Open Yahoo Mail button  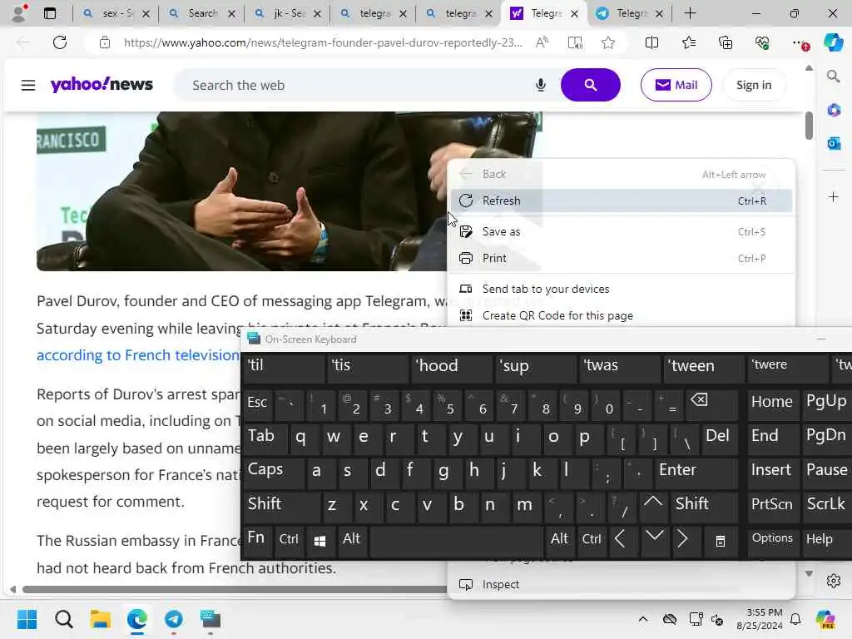(676, 85)
